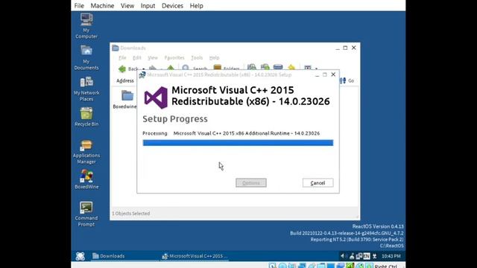
Task: Click the network connection tray icon
Action: point(359,256)
